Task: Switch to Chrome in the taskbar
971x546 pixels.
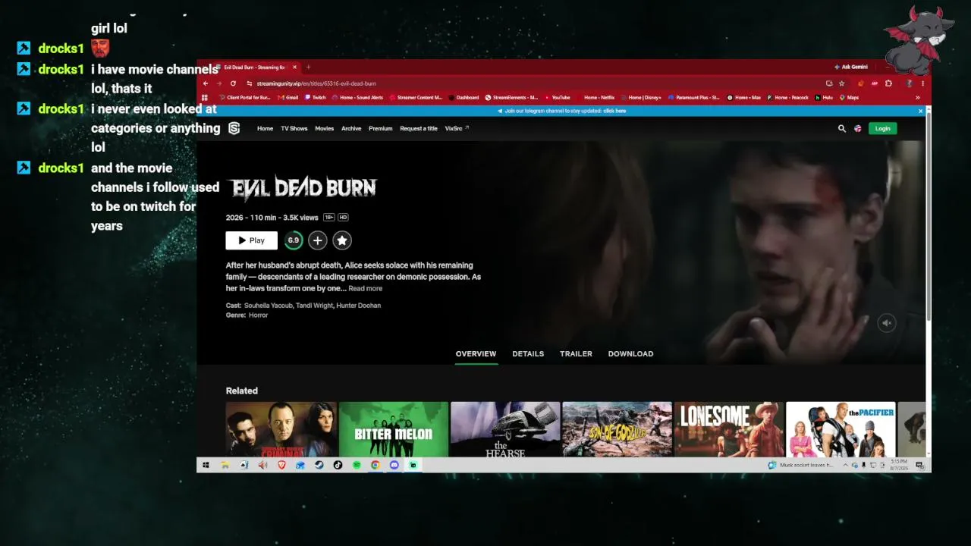Action: click(x=376, y=465)
